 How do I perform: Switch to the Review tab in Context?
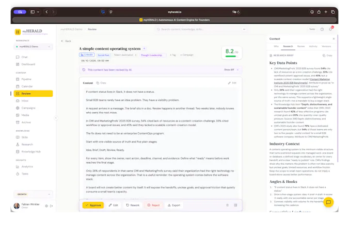pos(301,46)
